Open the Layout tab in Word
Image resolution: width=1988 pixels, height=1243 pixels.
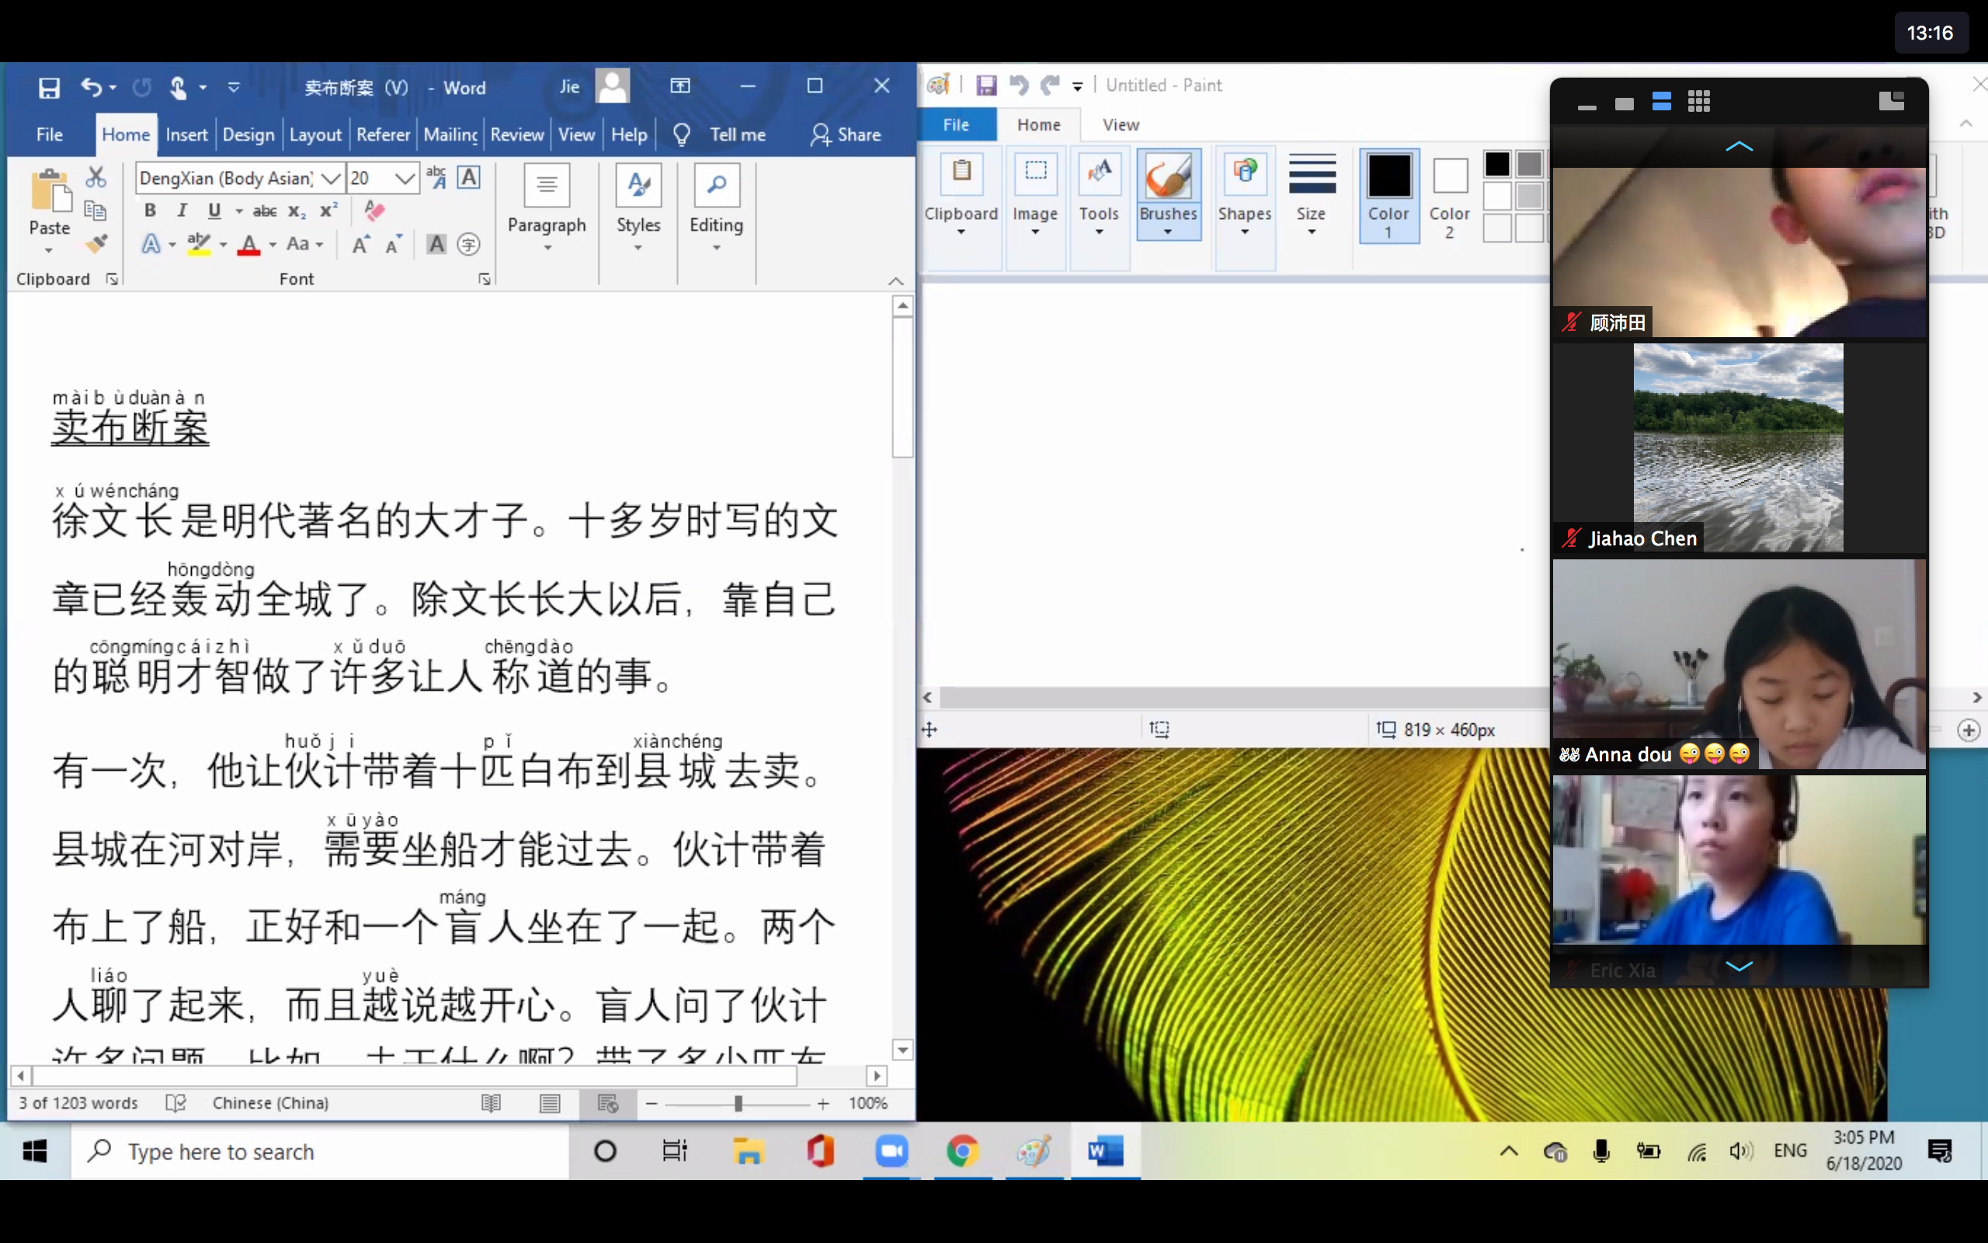[x=315, y=134]
